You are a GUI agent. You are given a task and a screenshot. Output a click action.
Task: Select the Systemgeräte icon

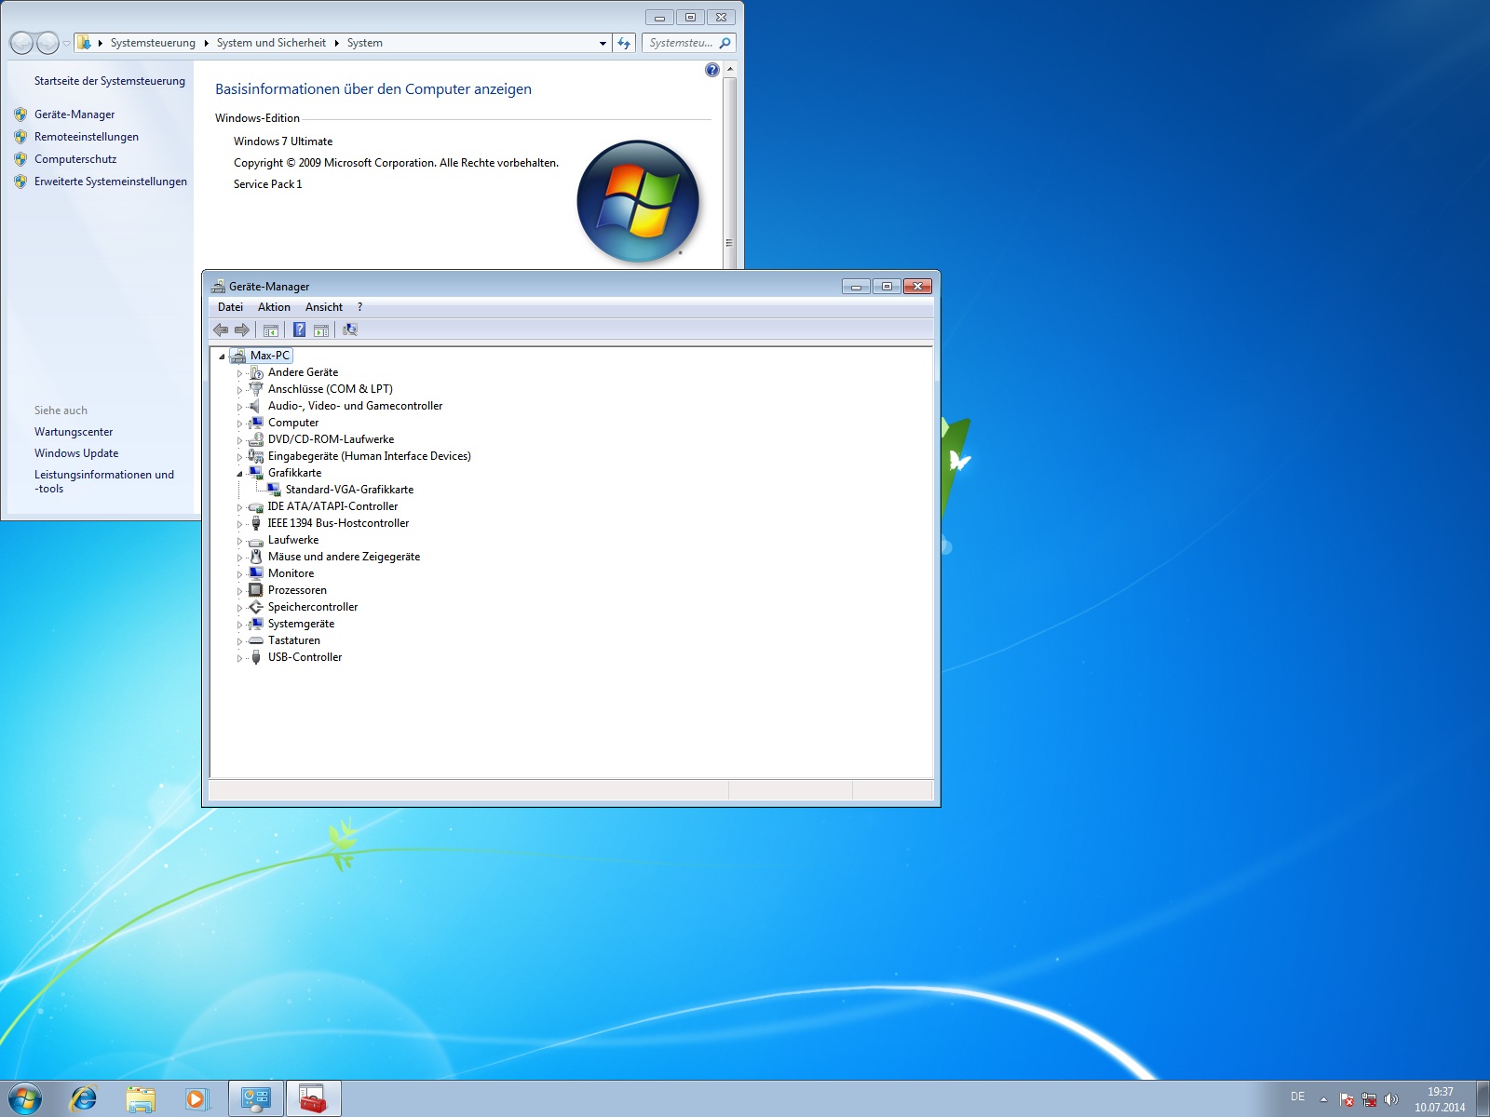(256, 624)
